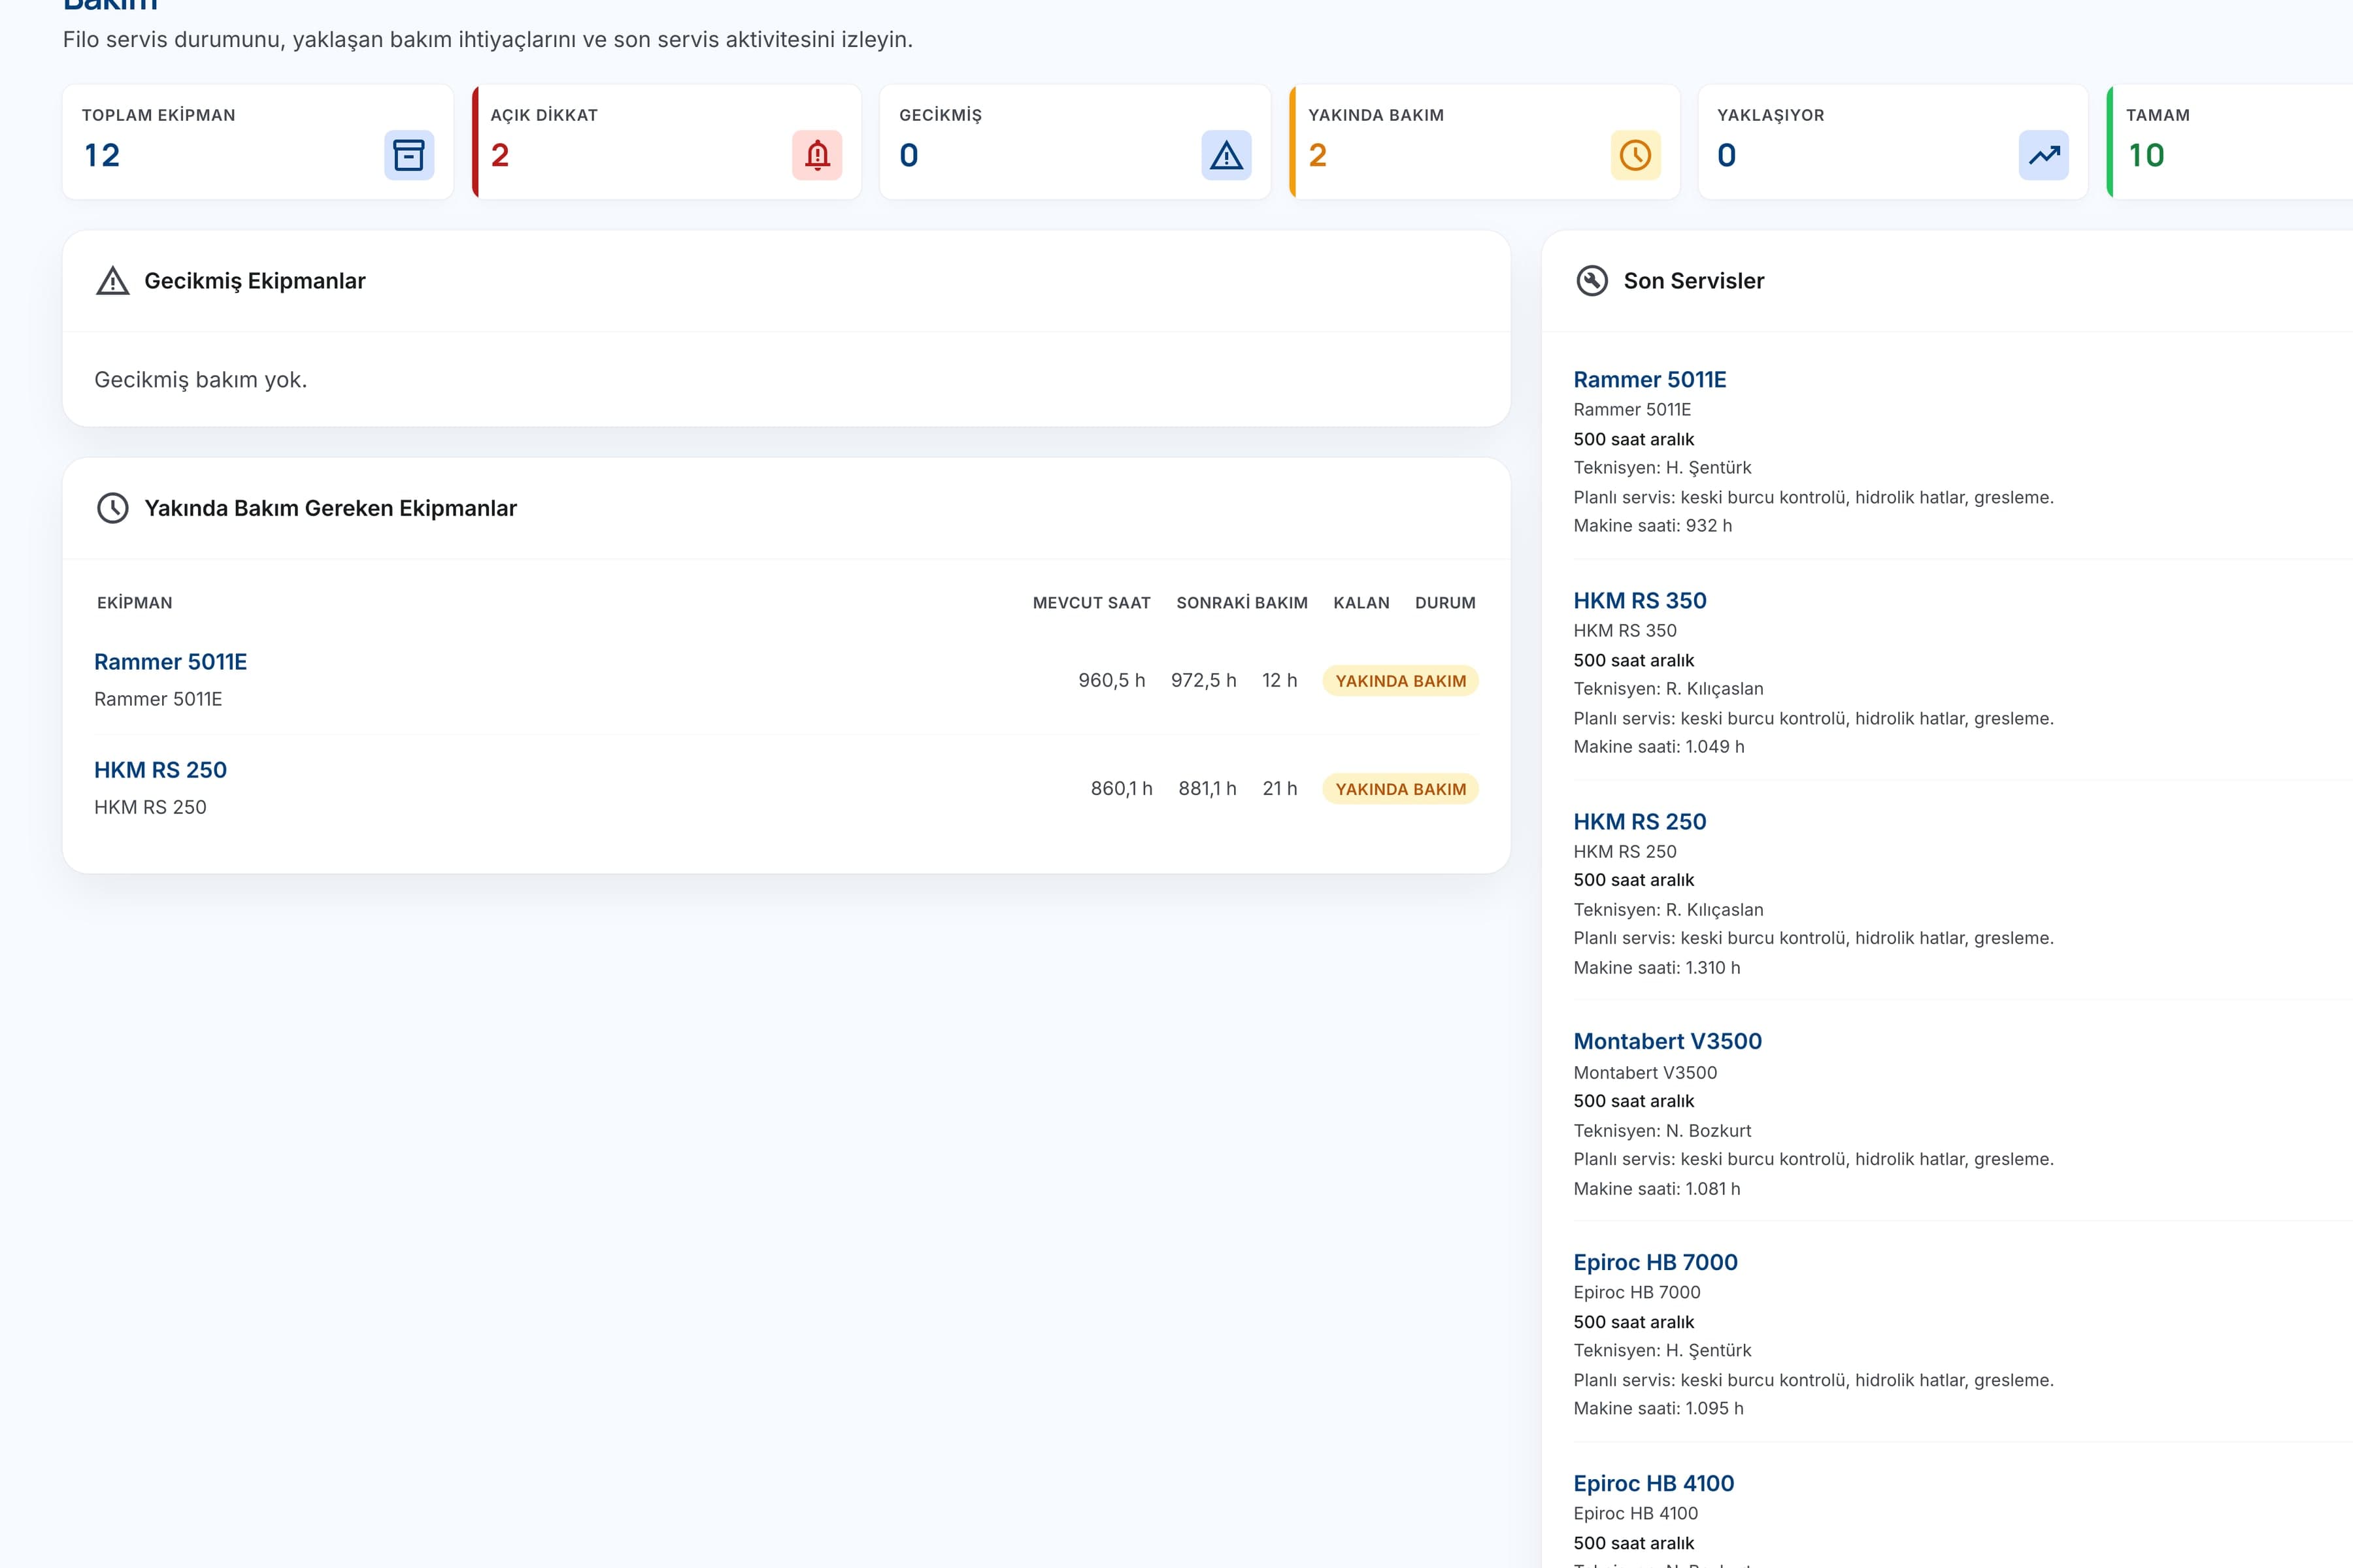This screenshot has width=2353, height=1568.
Task: Click the YAKLAŞIYOR card label
Action: coord(1771,115)
